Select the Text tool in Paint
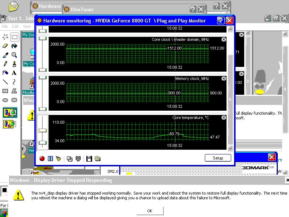The image size is (289, 217). (x=14, y=73)
